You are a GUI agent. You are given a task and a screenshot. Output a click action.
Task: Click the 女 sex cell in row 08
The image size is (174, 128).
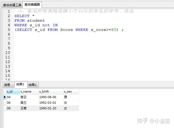(x=71, y=108)
